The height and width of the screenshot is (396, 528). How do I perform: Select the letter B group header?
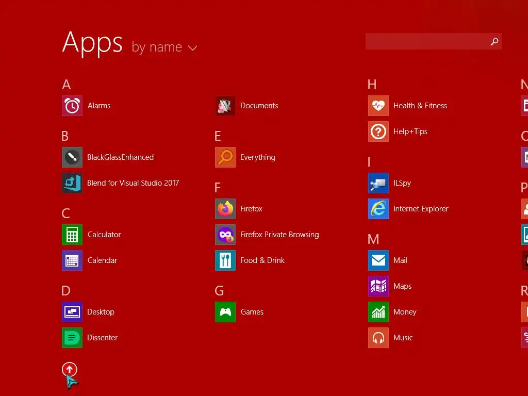[65, 136]
